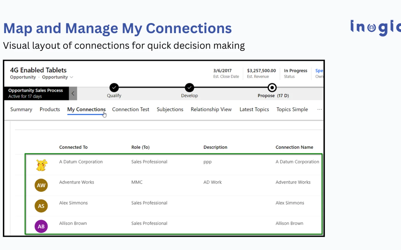Click the ppp description cell
401x250 pixels.
click(208, 162)
